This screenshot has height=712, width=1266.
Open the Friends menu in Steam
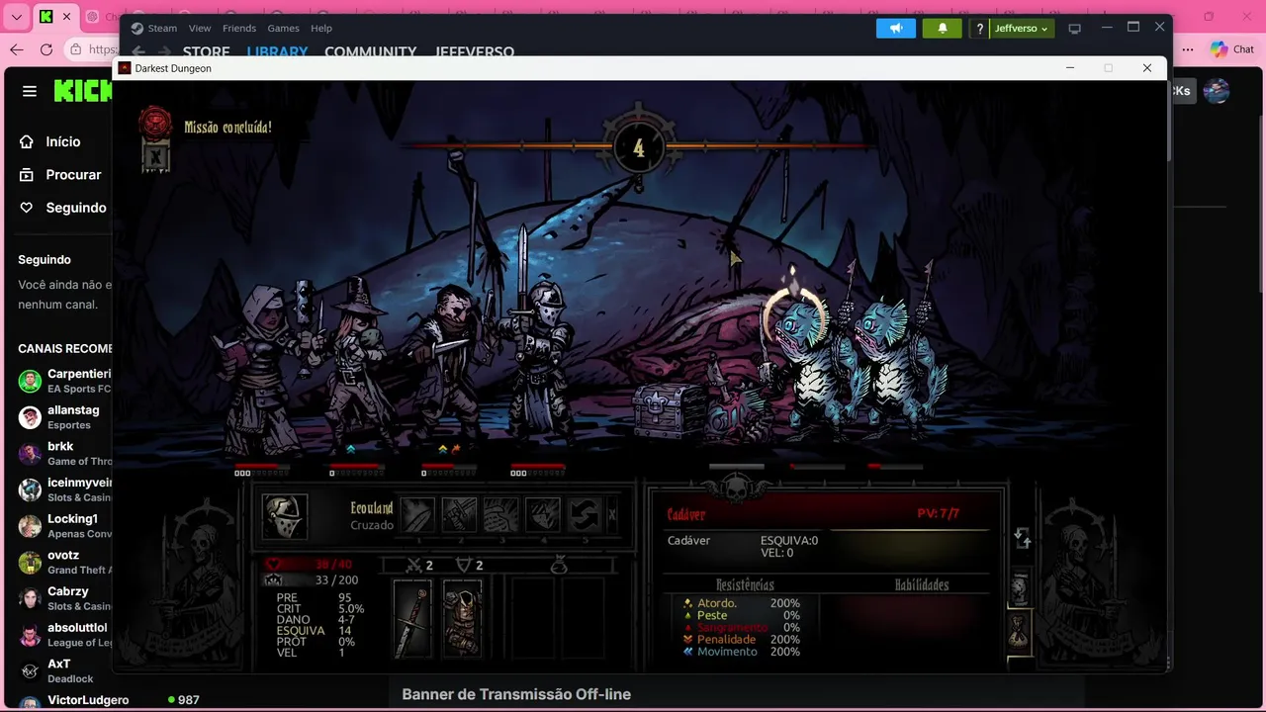[x=239, y=28]
